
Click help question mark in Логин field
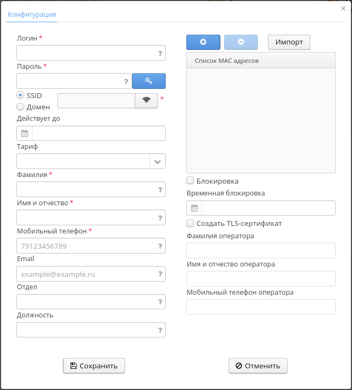160,53
